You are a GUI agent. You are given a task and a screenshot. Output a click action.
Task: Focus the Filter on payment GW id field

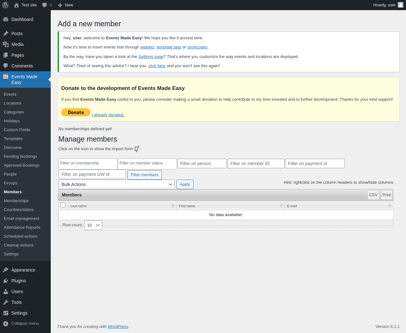tap(92, 174)
